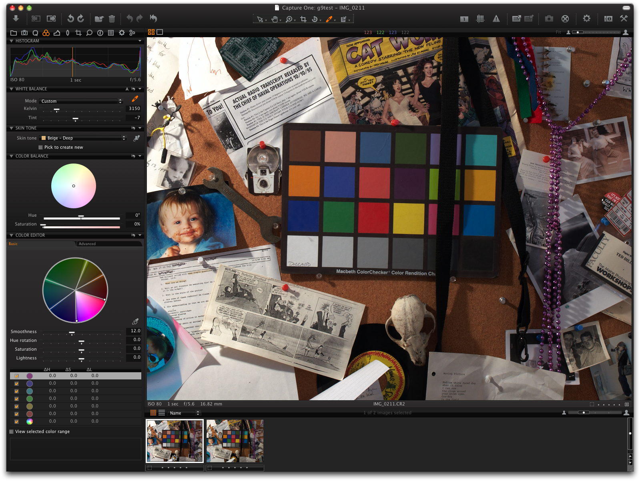Open the Skin tone Beige - Deep dropdown

click(83, 138)
